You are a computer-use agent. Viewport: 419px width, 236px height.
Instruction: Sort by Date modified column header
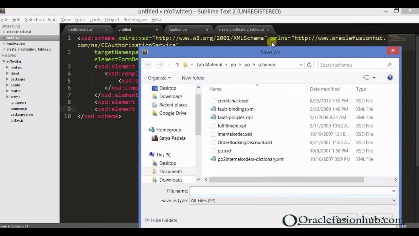click(325, 89)
